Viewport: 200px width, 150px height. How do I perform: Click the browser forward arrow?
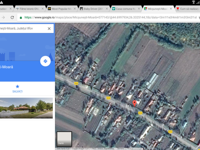coord(3,17)
